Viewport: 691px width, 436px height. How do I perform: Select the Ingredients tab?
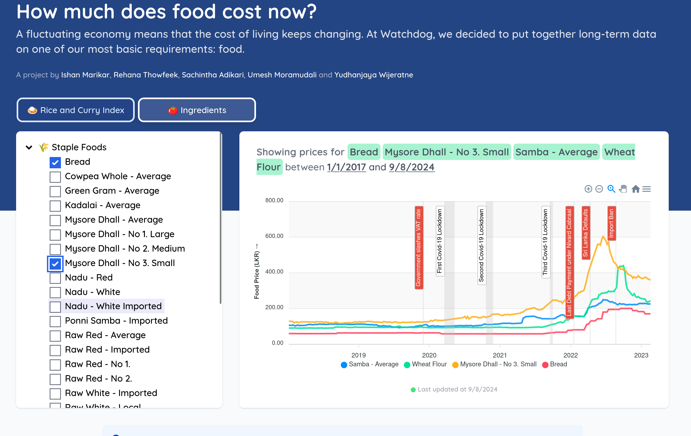point(197,110)
